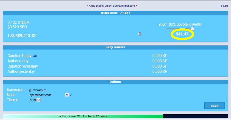Click the 0.102 STEEM balance
This screenshot has height=120, width=231.
pyautogui.click(x=19, y=23)
